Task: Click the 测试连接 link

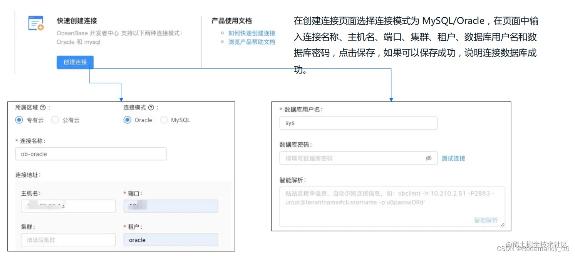Action: coord(454,158)
